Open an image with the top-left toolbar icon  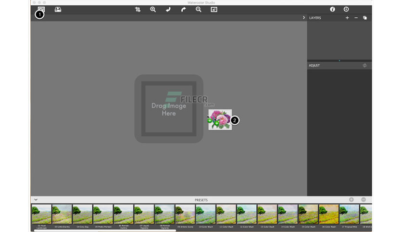pyautogui.click(x=41, y=10)
